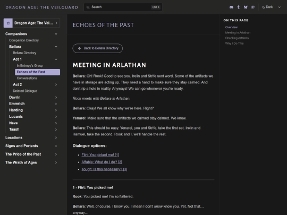This screenshot has height=215, width=287.
Task: Expand the Signs and Portents chevron
Action: pos(56,146)
